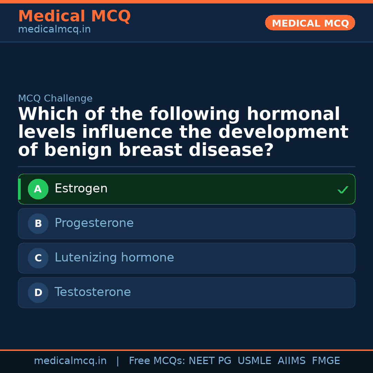373x373 pixels.
Task: Select the Estrogen answer text
Action: tap(81, 189)
